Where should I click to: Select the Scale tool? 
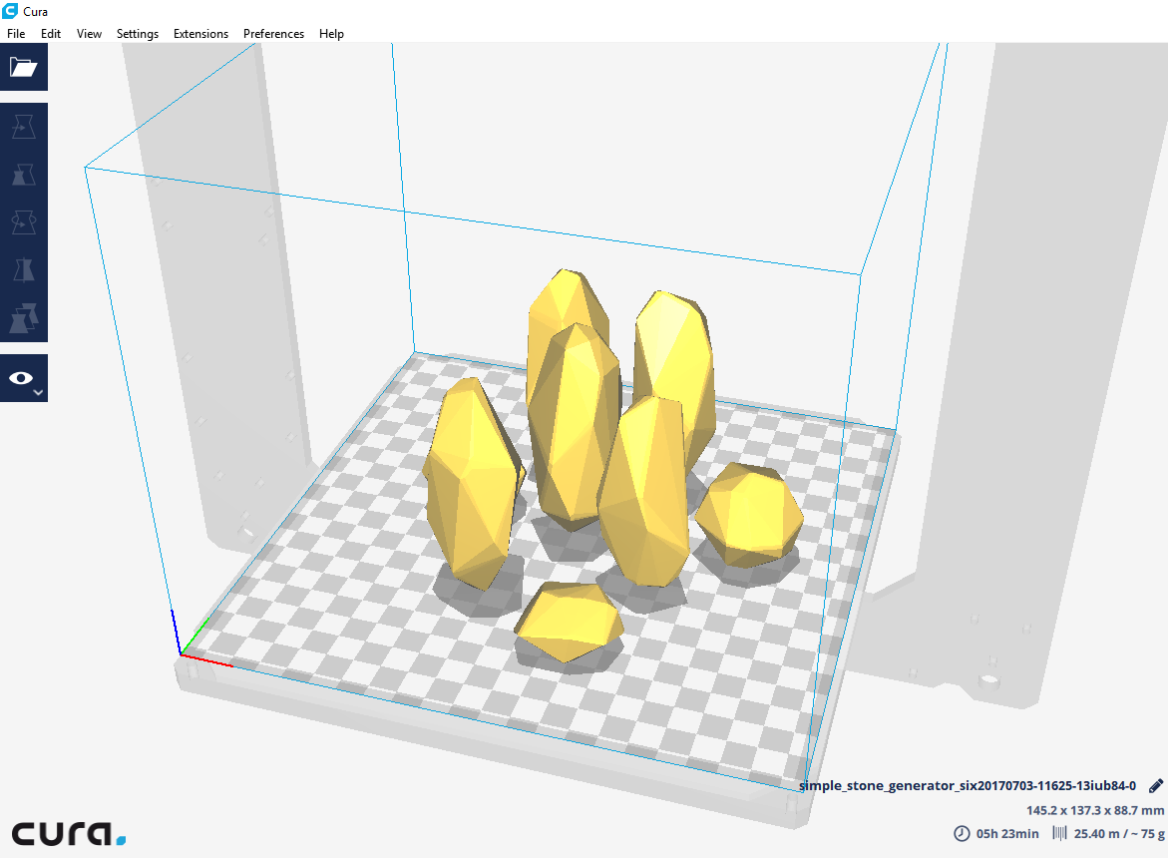[x=23, y=174]
